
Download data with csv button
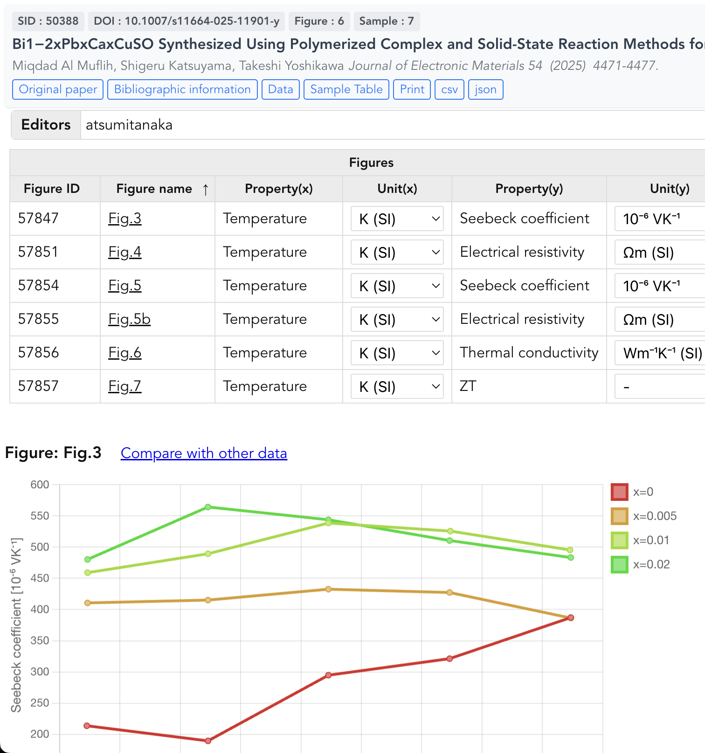[x=449, y=89]
